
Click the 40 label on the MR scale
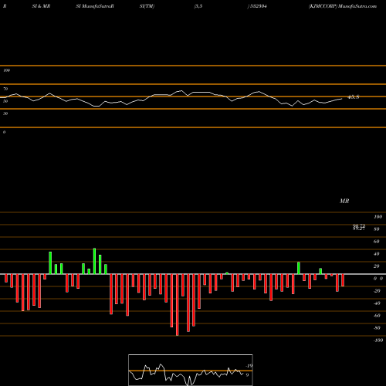[x=377, y=254]
